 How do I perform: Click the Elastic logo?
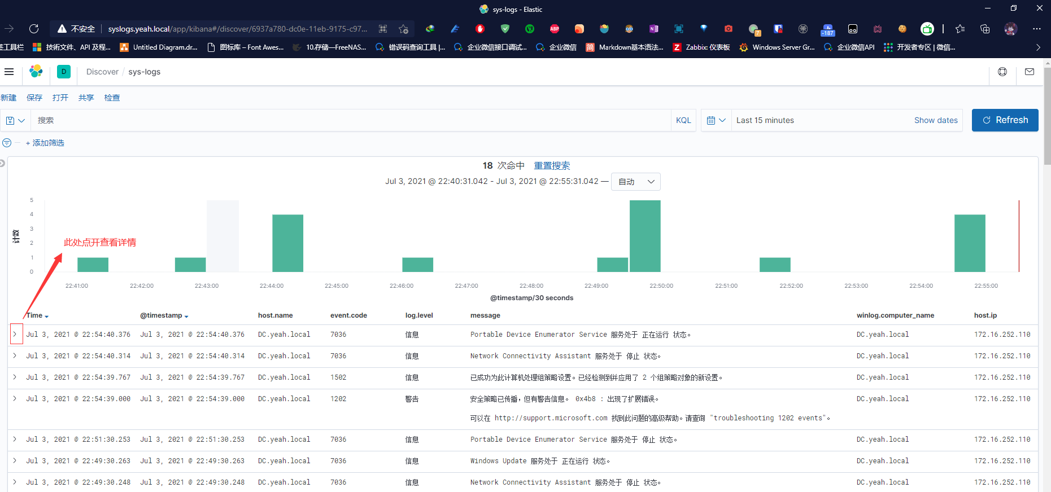coord(36,72)
